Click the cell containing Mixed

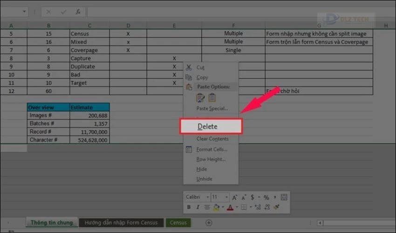(89, 42)
